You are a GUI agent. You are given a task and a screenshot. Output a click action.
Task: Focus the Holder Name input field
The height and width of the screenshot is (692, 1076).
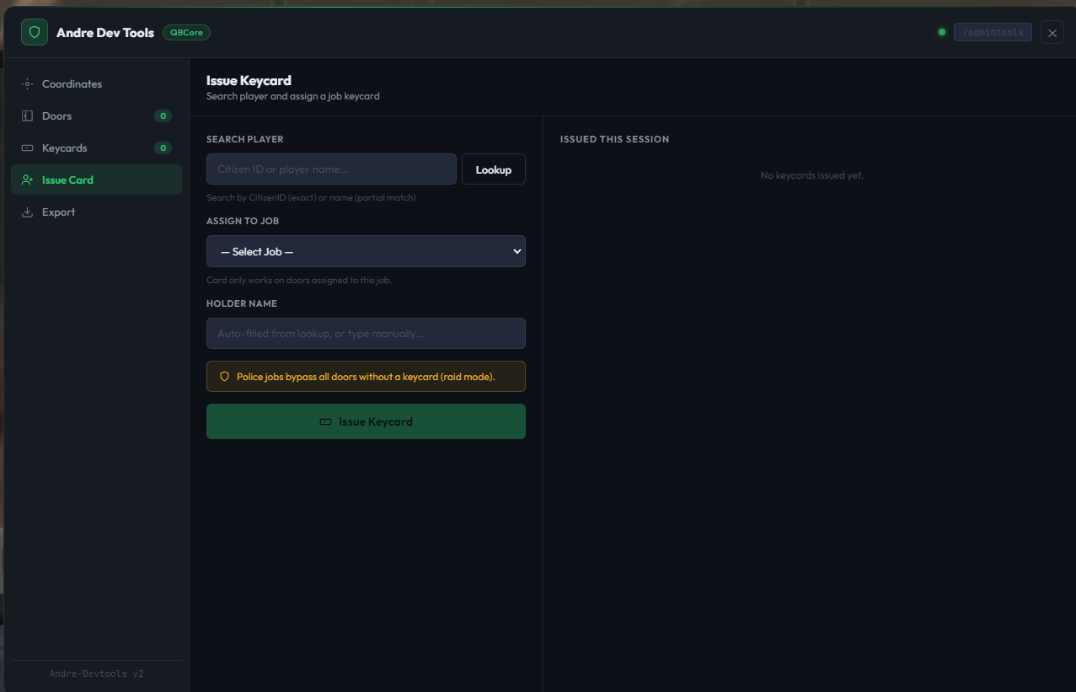pyautogui.click(x=366, y=334)
